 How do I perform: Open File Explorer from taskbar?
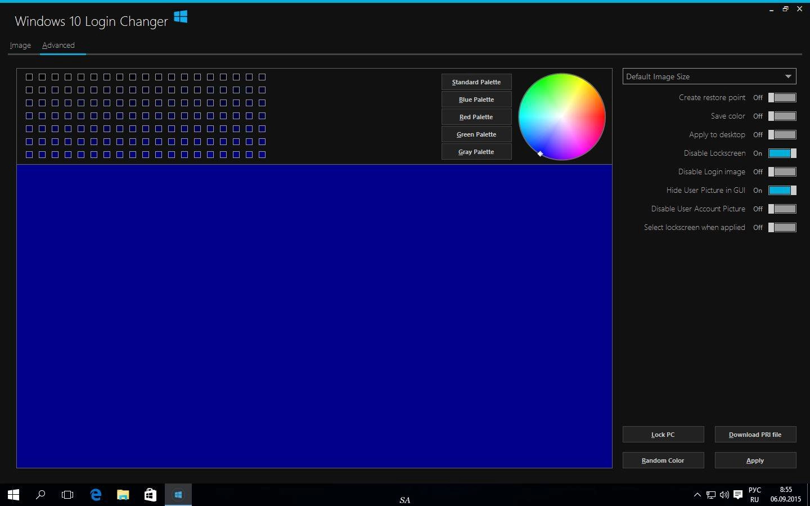pyautogui.click(x=123, y=495)
